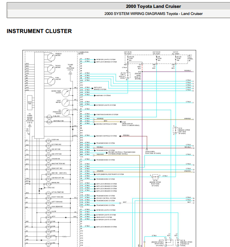Click the 'WARNING SYSTEMS' label
The height and width of the screenshot is (247, 230).
click(104, 96)
